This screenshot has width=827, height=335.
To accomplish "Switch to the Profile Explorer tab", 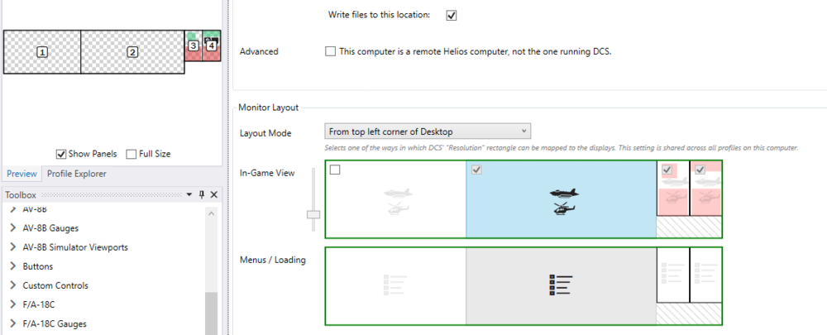I will [x=76, y=174].
